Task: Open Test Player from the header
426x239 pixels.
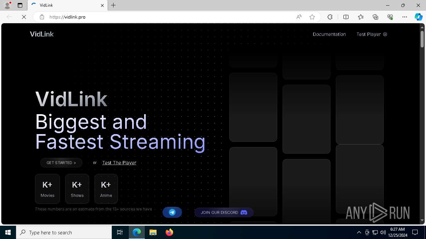Action: click(x=372, y=34)
